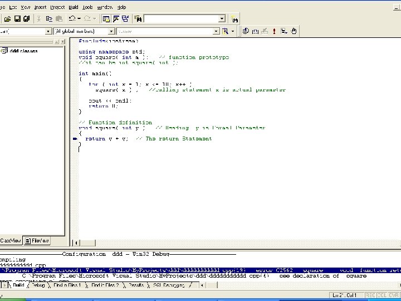Image resolution: width=401 pixels, height=301 pixels.
Task: Click the Open file toolbar icon
Action: click(8, 19)
